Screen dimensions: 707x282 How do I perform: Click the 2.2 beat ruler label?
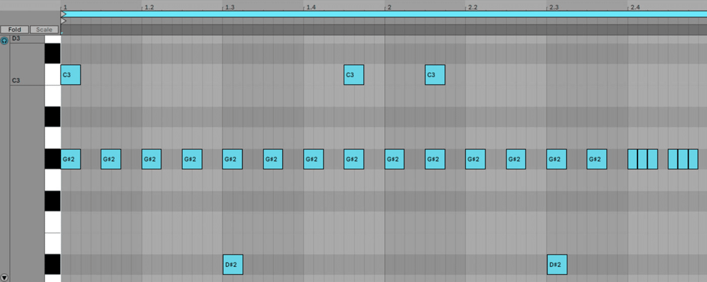pos(473,7)
